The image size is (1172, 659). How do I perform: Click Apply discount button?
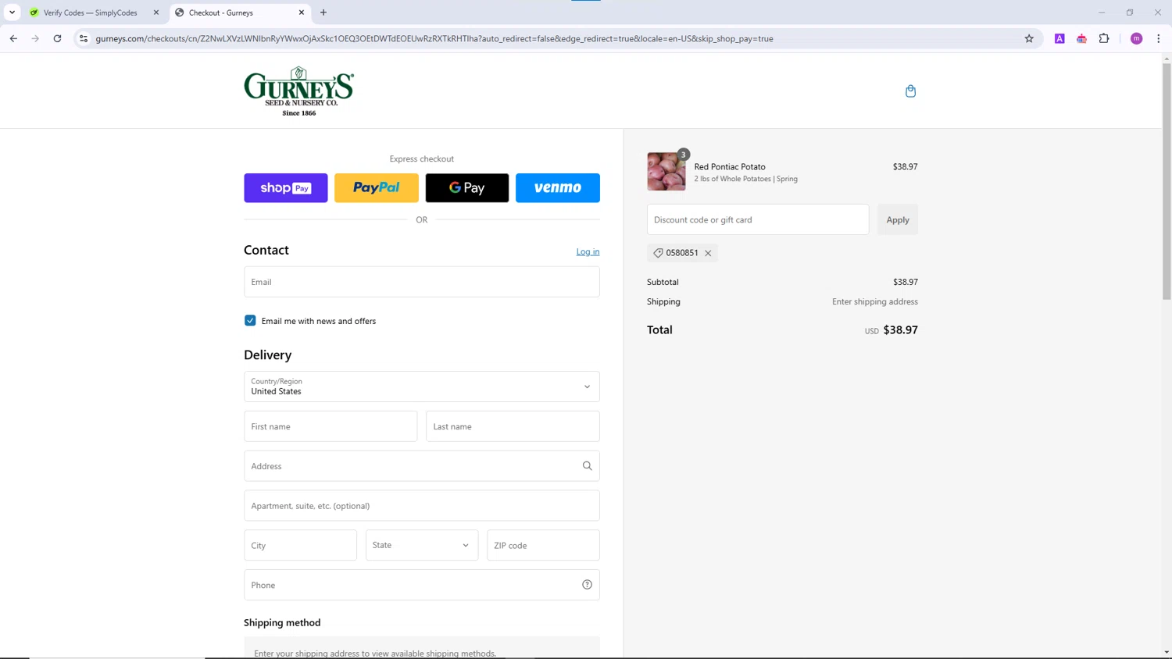point(898,219)
